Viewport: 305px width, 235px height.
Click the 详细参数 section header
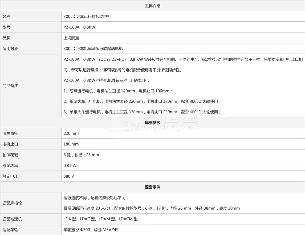pyautogui.click(x=152, y=123)
